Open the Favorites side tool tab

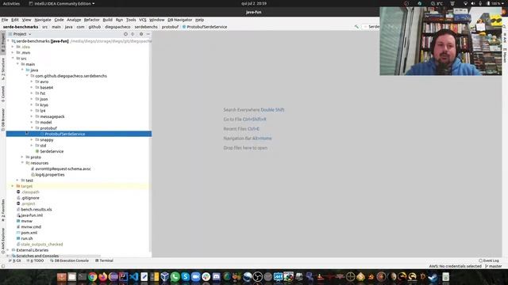3,211
